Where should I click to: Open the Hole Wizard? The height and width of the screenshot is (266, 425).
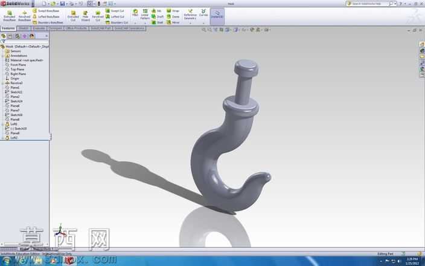[85, 16]
